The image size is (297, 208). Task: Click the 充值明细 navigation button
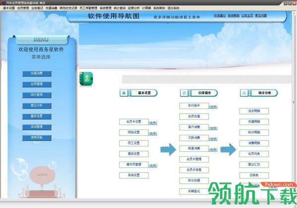(x=254, y=122)
